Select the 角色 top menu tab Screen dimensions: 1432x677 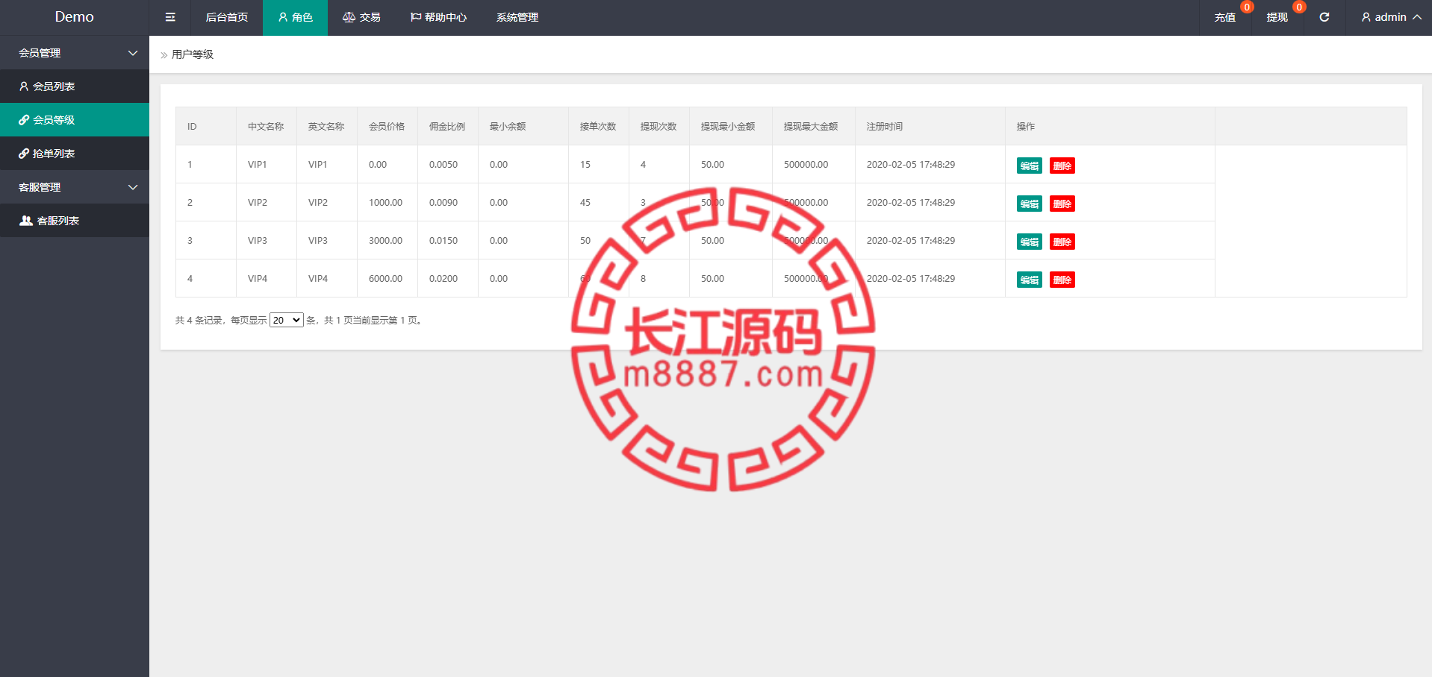[x=295, y=17]
